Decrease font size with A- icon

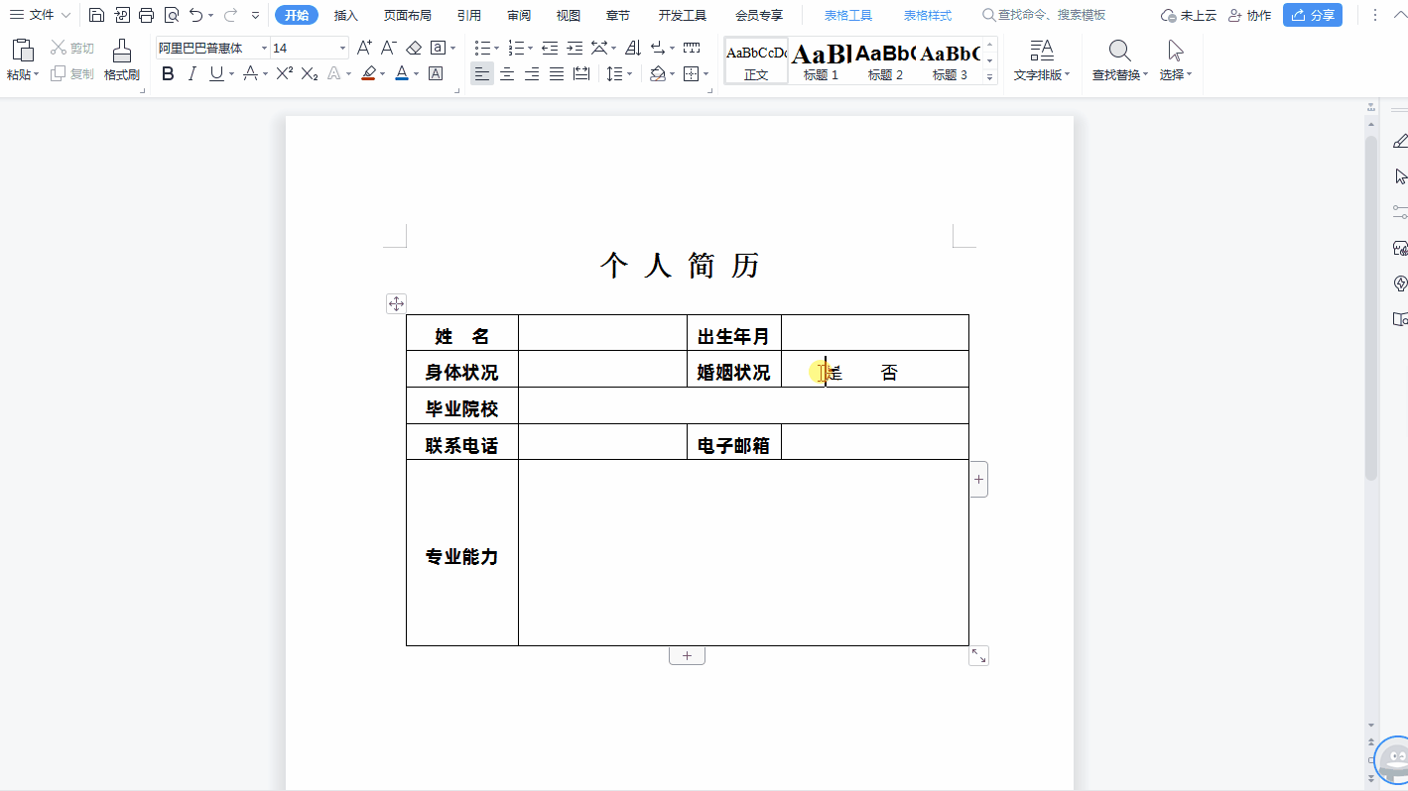pyautogui.click(x=389, y=48)
